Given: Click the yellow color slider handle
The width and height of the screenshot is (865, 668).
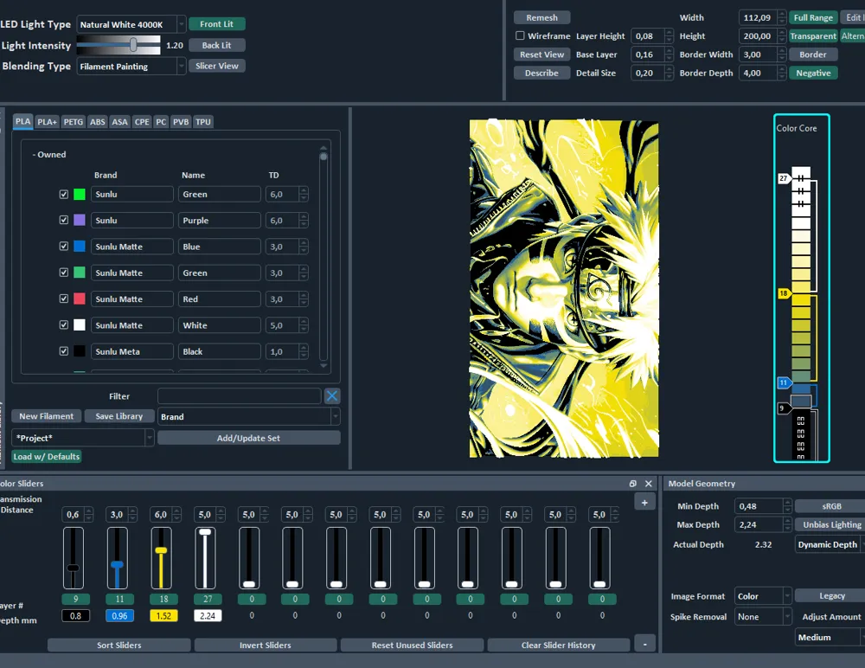Looking at the screenshot, I should (x=161, y=550).
